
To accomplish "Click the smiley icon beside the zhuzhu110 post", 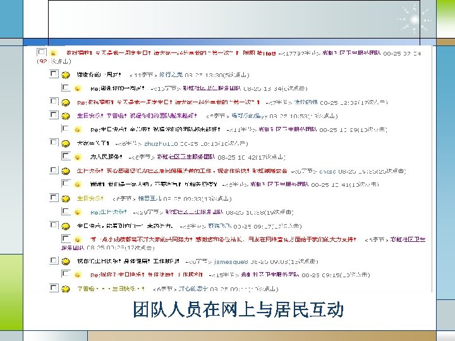I will [x=66, y=143].
